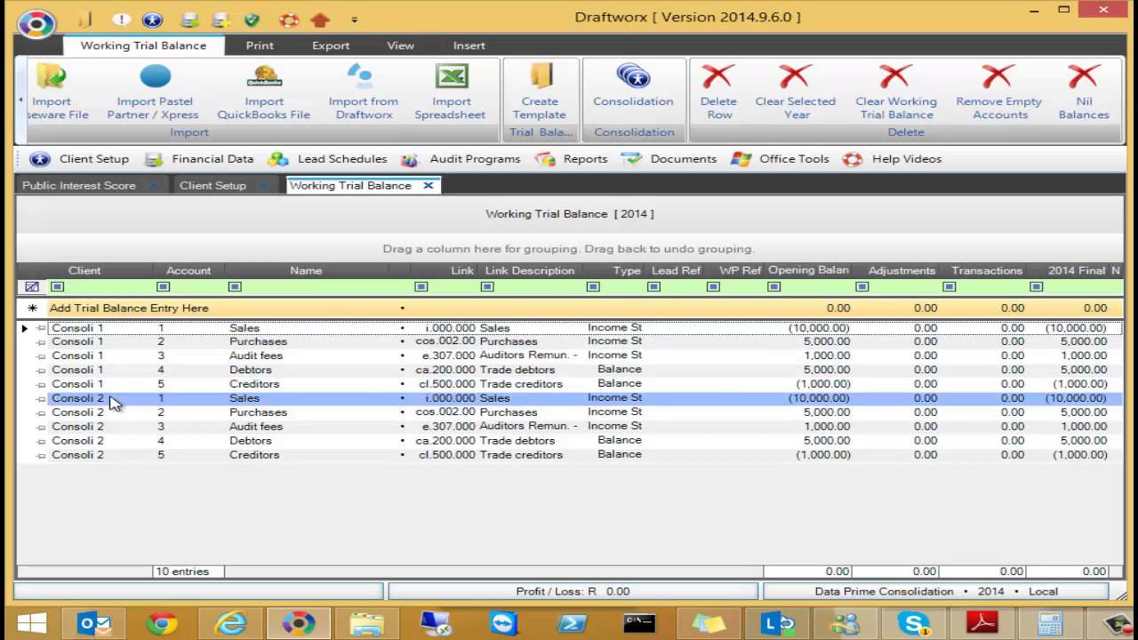The width and height of the screenshot is (1138, 640).
Task: Click Clear Working Trial Balance
Action: pyautogui.click(x=896, y=92)
